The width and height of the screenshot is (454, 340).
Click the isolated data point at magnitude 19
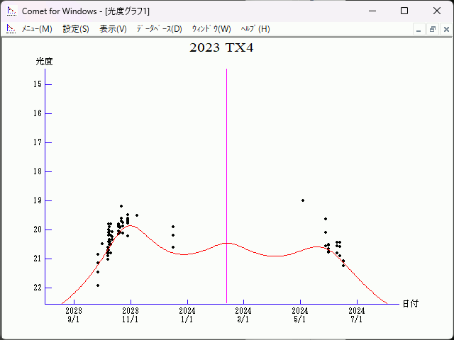[x=303, y=200]
